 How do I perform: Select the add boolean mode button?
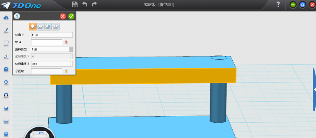(40, 26)
